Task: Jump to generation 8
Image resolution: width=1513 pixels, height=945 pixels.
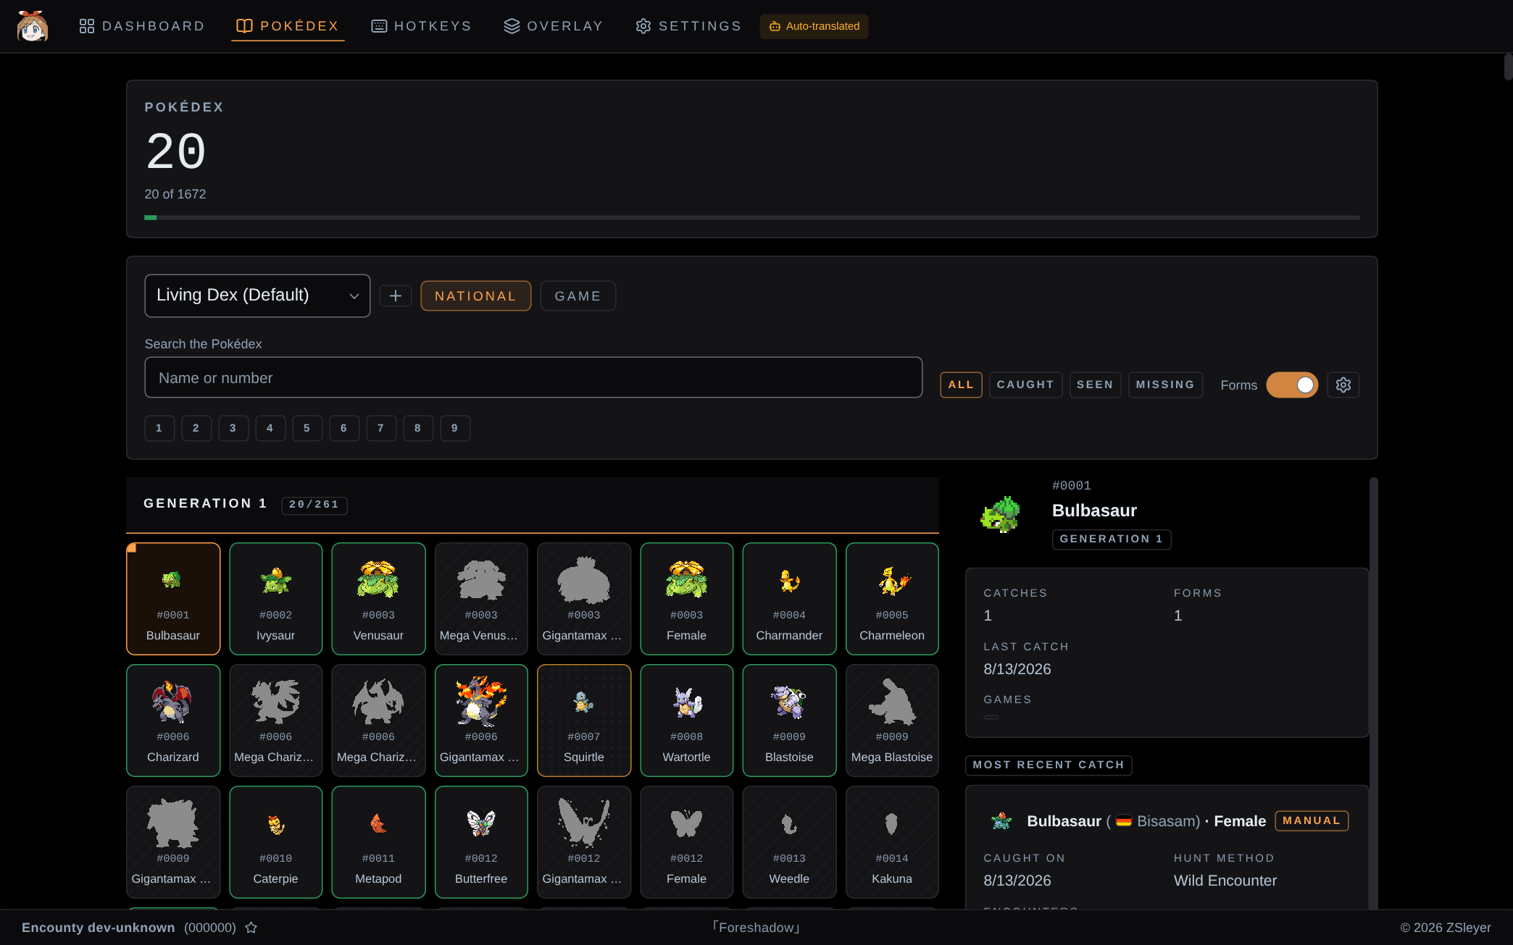Action: [x=418, y=428]
